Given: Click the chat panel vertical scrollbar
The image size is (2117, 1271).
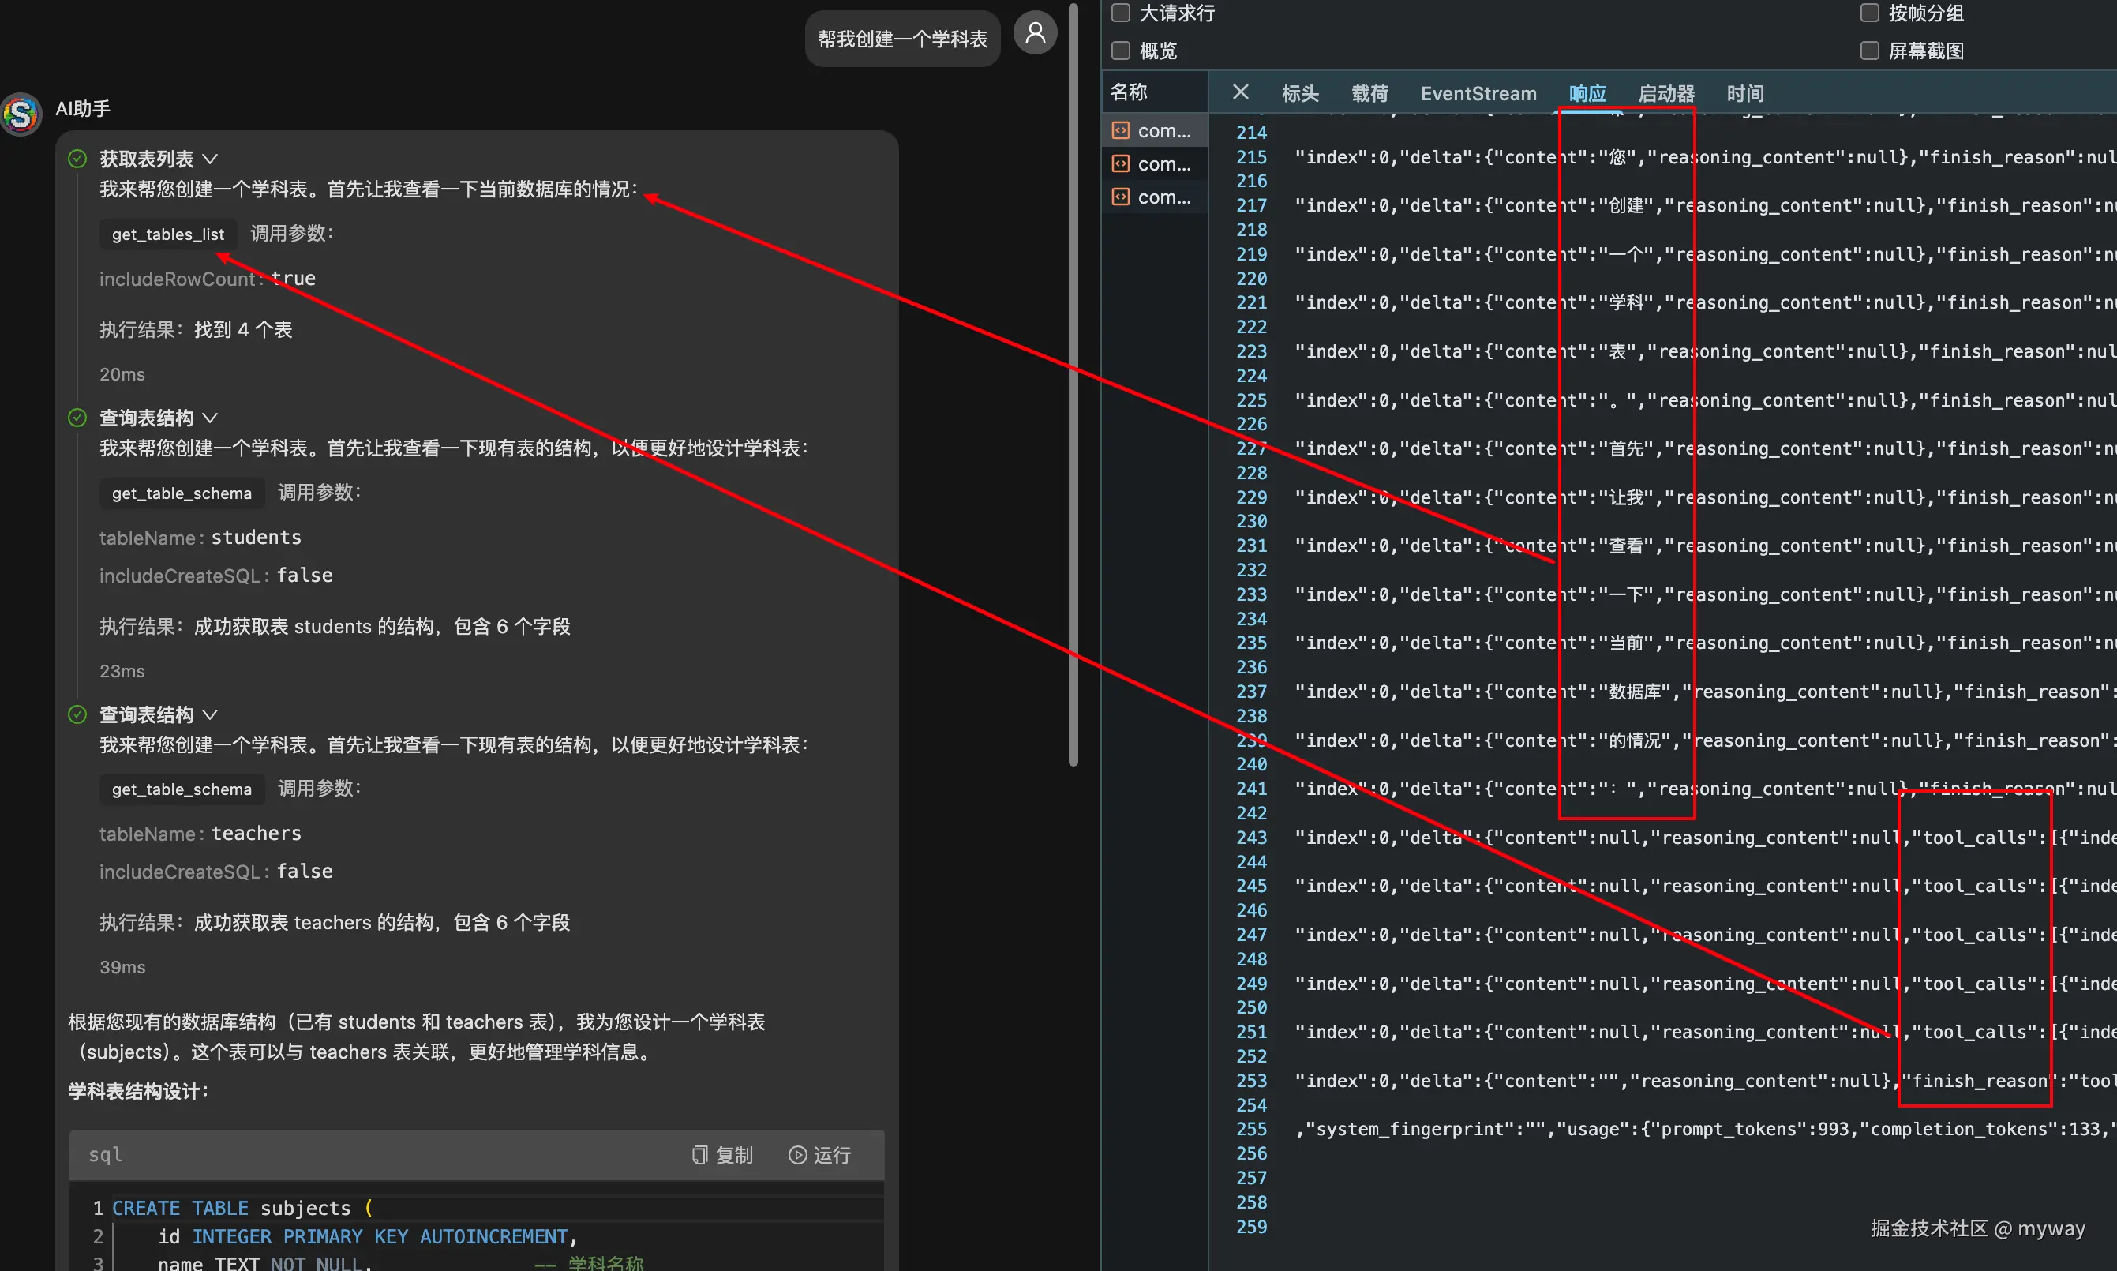Looking at the screenshot, I should point(1073,385).
